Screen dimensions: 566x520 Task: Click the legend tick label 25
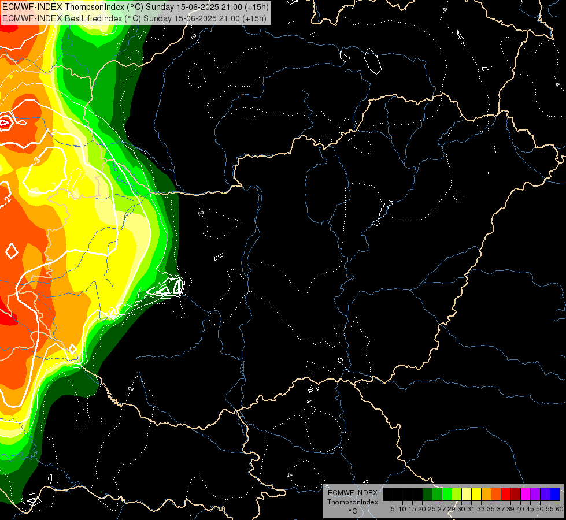click(x=432, y=509)
